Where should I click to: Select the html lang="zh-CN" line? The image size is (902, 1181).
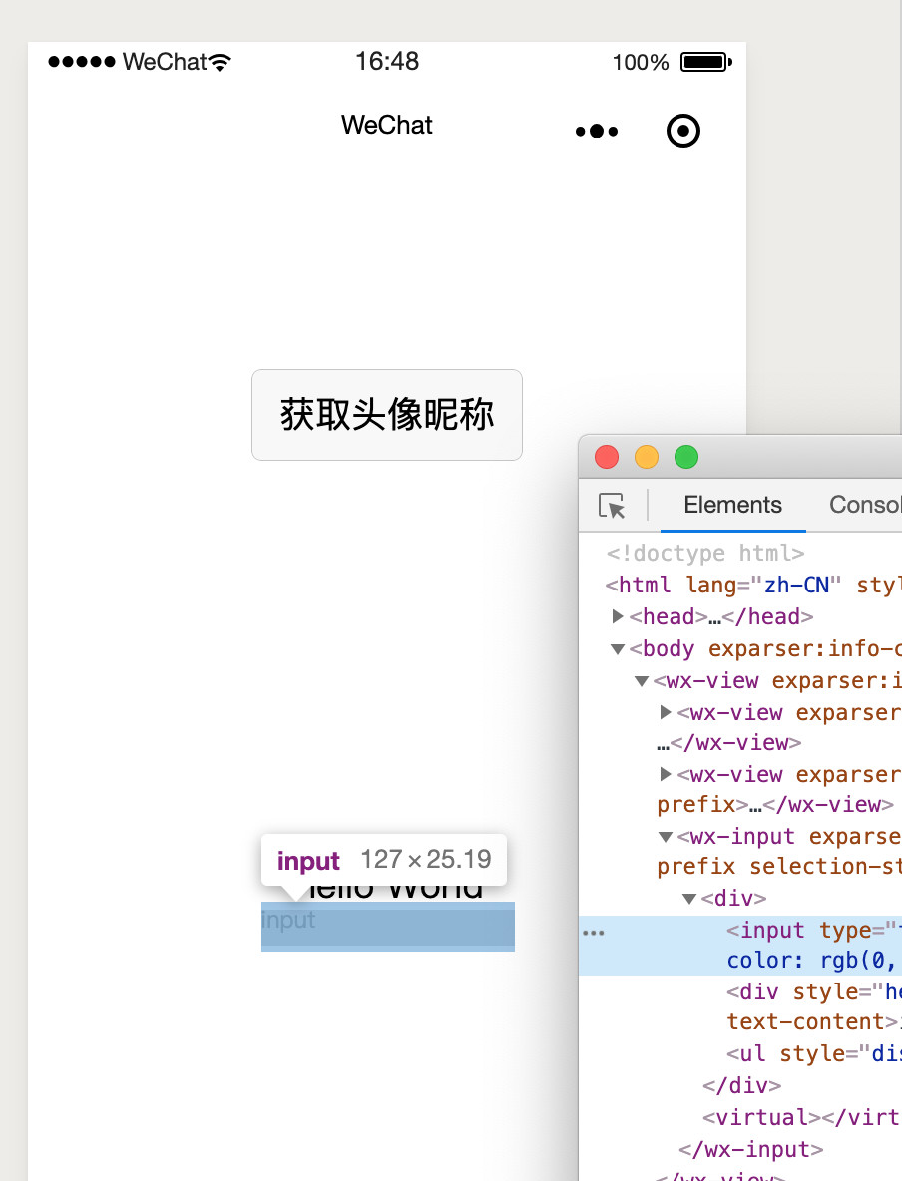pos(753,586)
